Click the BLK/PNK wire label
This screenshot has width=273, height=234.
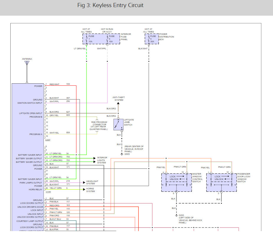coord(54,230)
